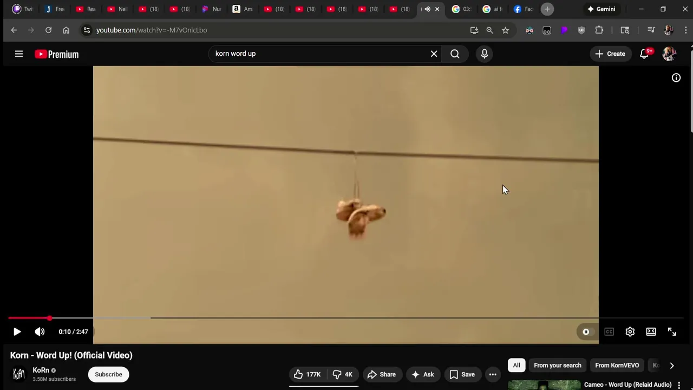Open a new browser tab
The height and width of the screenshot is (390, 693).
[547, 9]
